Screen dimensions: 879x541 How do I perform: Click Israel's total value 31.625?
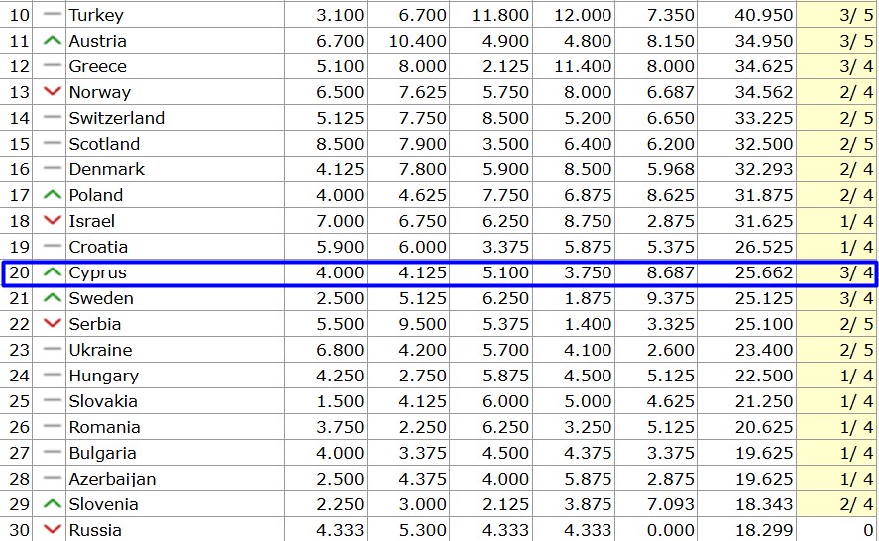click(764, 221)
